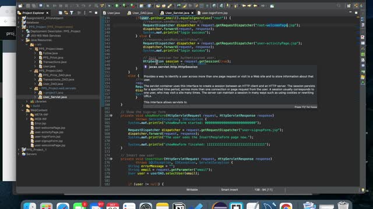Collapse the PPS_Project.bean package
Viewport: 373px width, 209px height.
click(x=31, y=49)
